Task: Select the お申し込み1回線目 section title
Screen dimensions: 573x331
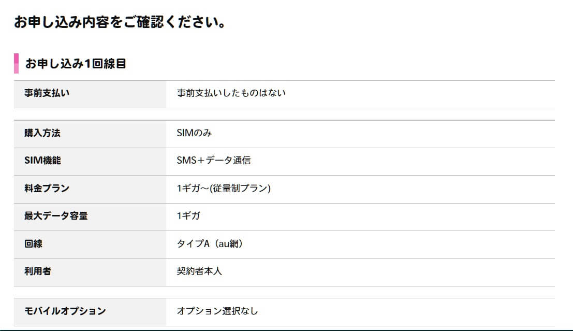Action: click(x=76, y=64)
